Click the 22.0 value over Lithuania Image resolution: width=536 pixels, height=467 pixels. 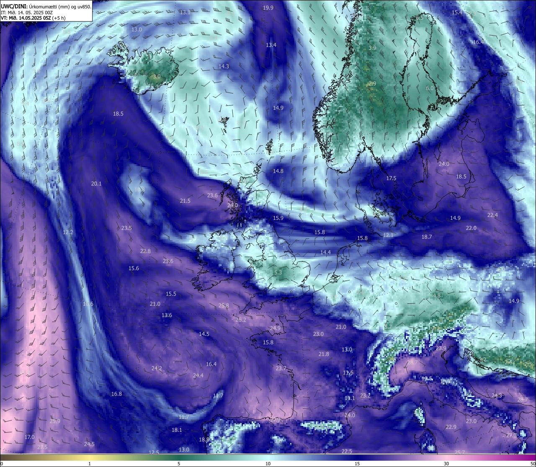[471, 228]
